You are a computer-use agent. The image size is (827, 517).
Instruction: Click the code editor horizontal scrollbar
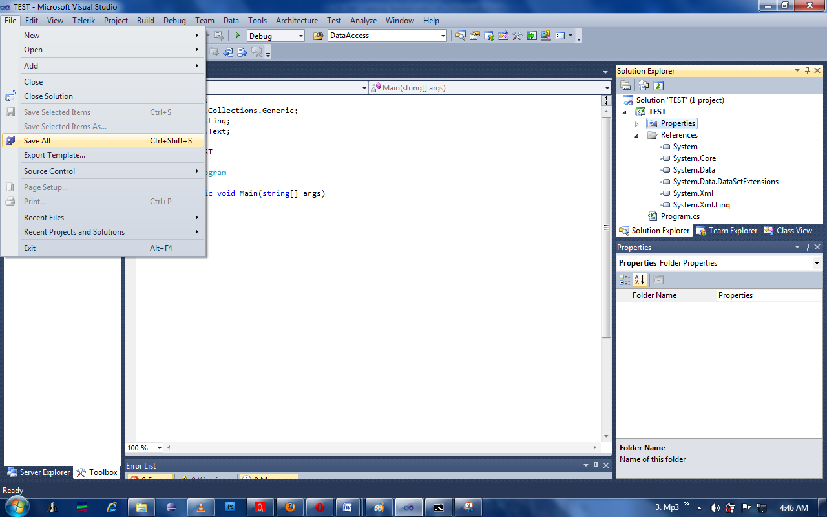pyautogui.click(x=381, y=447)
